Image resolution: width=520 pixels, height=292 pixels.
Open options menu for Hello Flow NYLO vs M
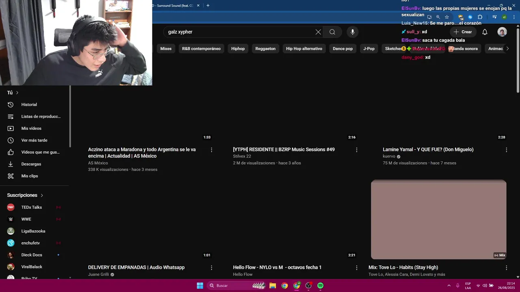click(357, 268)
